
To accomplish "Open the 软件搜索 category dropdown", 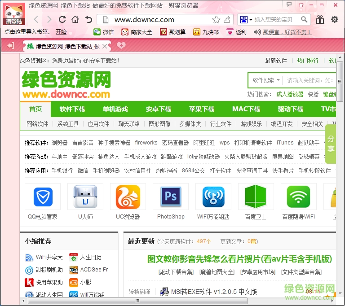I will click(266, 80).
